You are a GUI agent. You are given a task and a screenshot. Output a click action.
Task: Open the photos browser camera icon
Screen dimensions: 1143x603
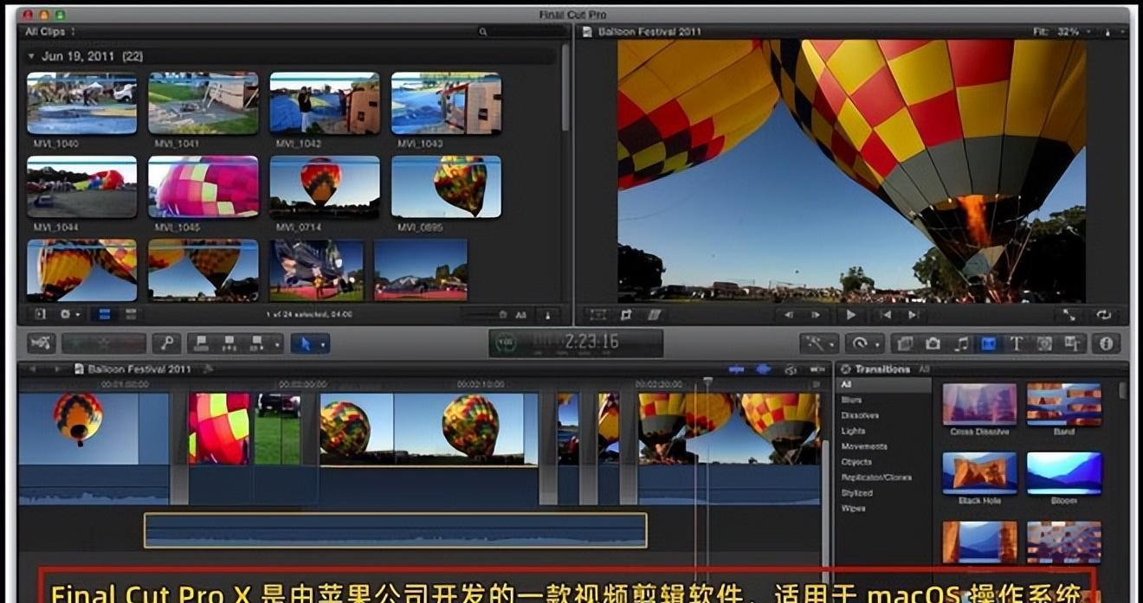click(x=933, y=343)
